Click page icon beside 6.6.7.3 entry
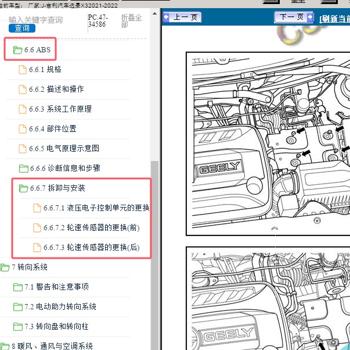Screen dimensions: 350x350 (x=37, y=248)
